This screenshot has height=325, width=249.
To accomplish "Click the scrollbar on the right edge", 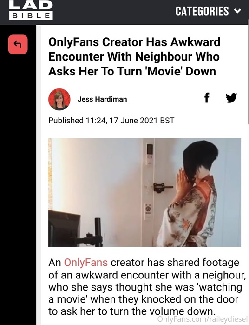I will [248, 73].
